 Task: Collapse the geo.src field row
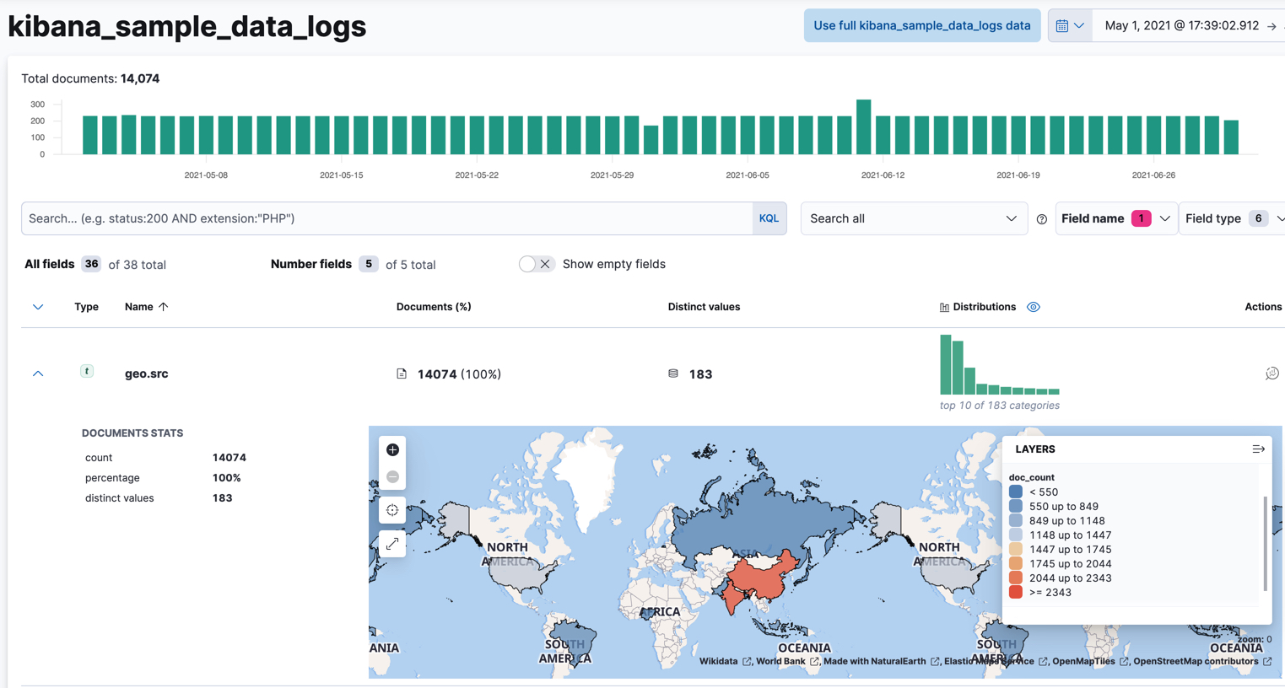pos(38,374)
